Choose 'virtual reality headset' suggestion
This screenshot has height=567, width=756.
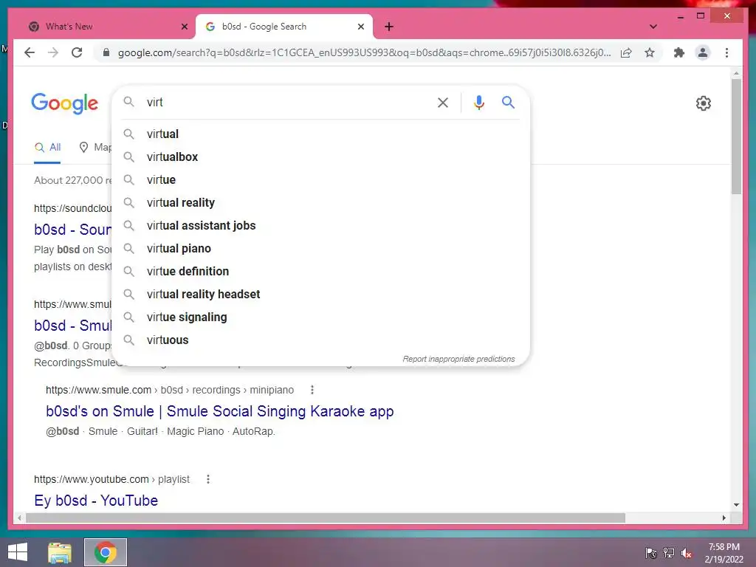pyautogui.click(x=320, y=294)
